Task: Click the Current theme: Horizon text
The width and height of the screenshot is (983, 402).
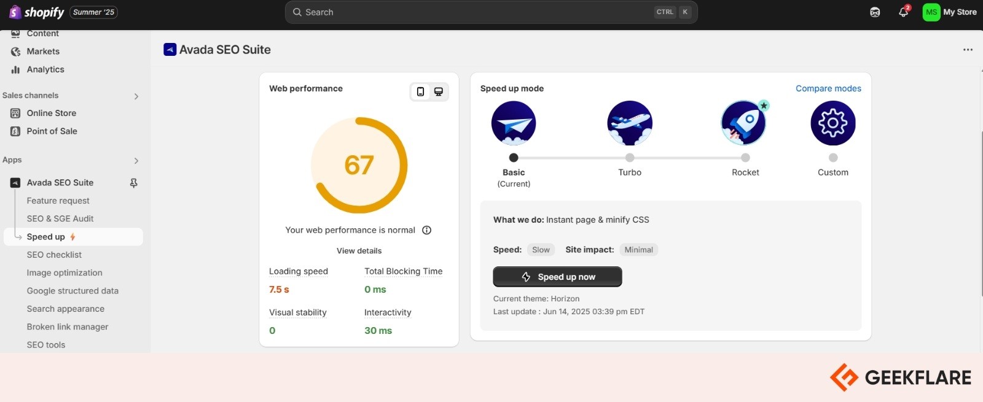Action: (x=536, y=299)
